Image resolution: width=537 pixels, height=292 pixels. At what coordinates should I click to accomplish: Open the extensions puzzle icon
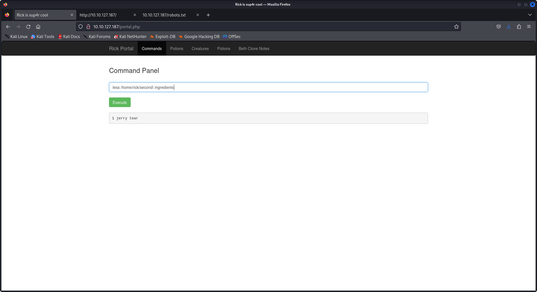tap(519, 27)
